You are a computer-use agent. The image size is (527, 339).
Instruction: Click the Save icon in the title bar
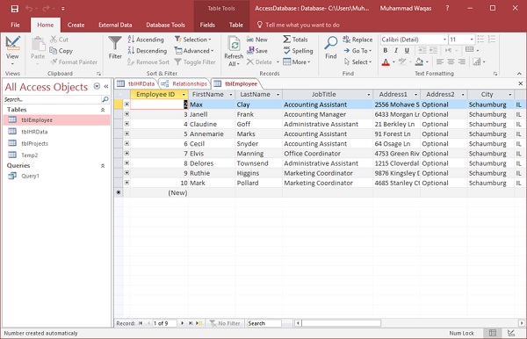tap(14, 9)
